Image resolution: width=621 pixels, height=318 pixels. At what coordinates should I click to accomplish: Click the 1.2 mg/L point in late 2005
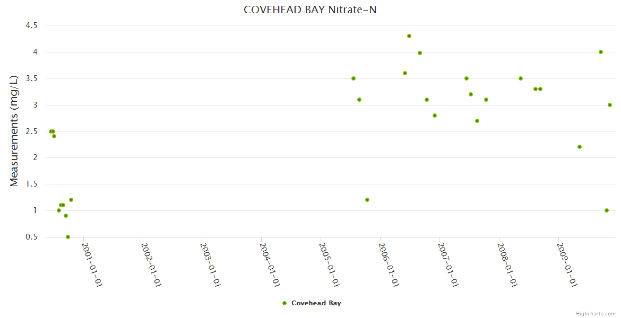367,200
